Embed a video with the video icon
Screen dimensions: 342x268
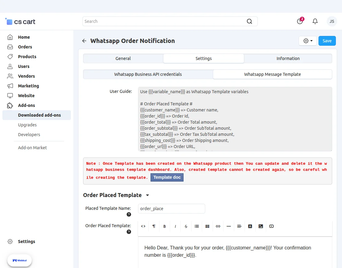tap(271, 226)
